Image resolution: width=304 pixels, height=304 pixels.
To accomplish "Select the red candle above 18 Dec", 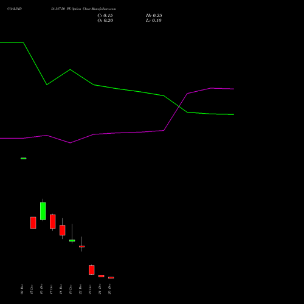I will [63, 230].
